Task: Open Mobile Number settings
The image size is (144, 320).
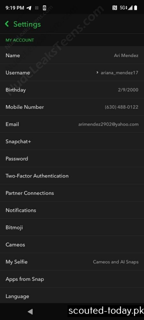Action: [72, 107]
